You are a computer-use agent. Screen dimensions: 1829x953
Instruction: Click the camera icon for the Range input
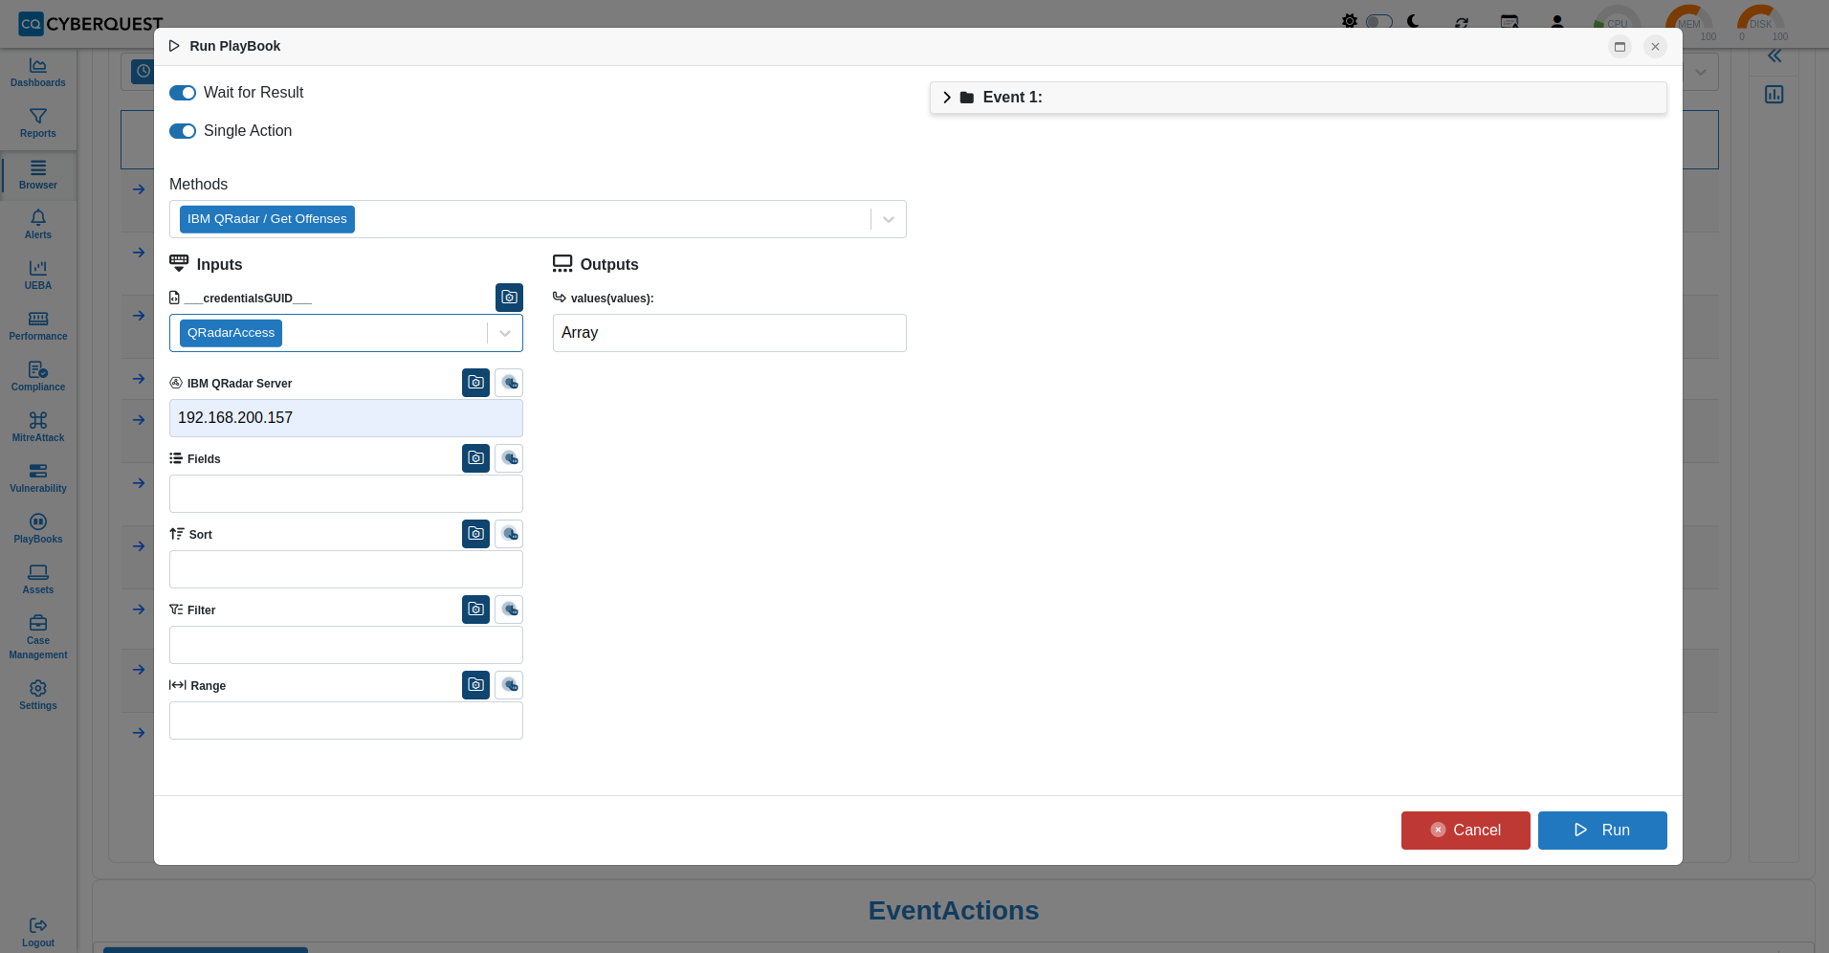475,685
